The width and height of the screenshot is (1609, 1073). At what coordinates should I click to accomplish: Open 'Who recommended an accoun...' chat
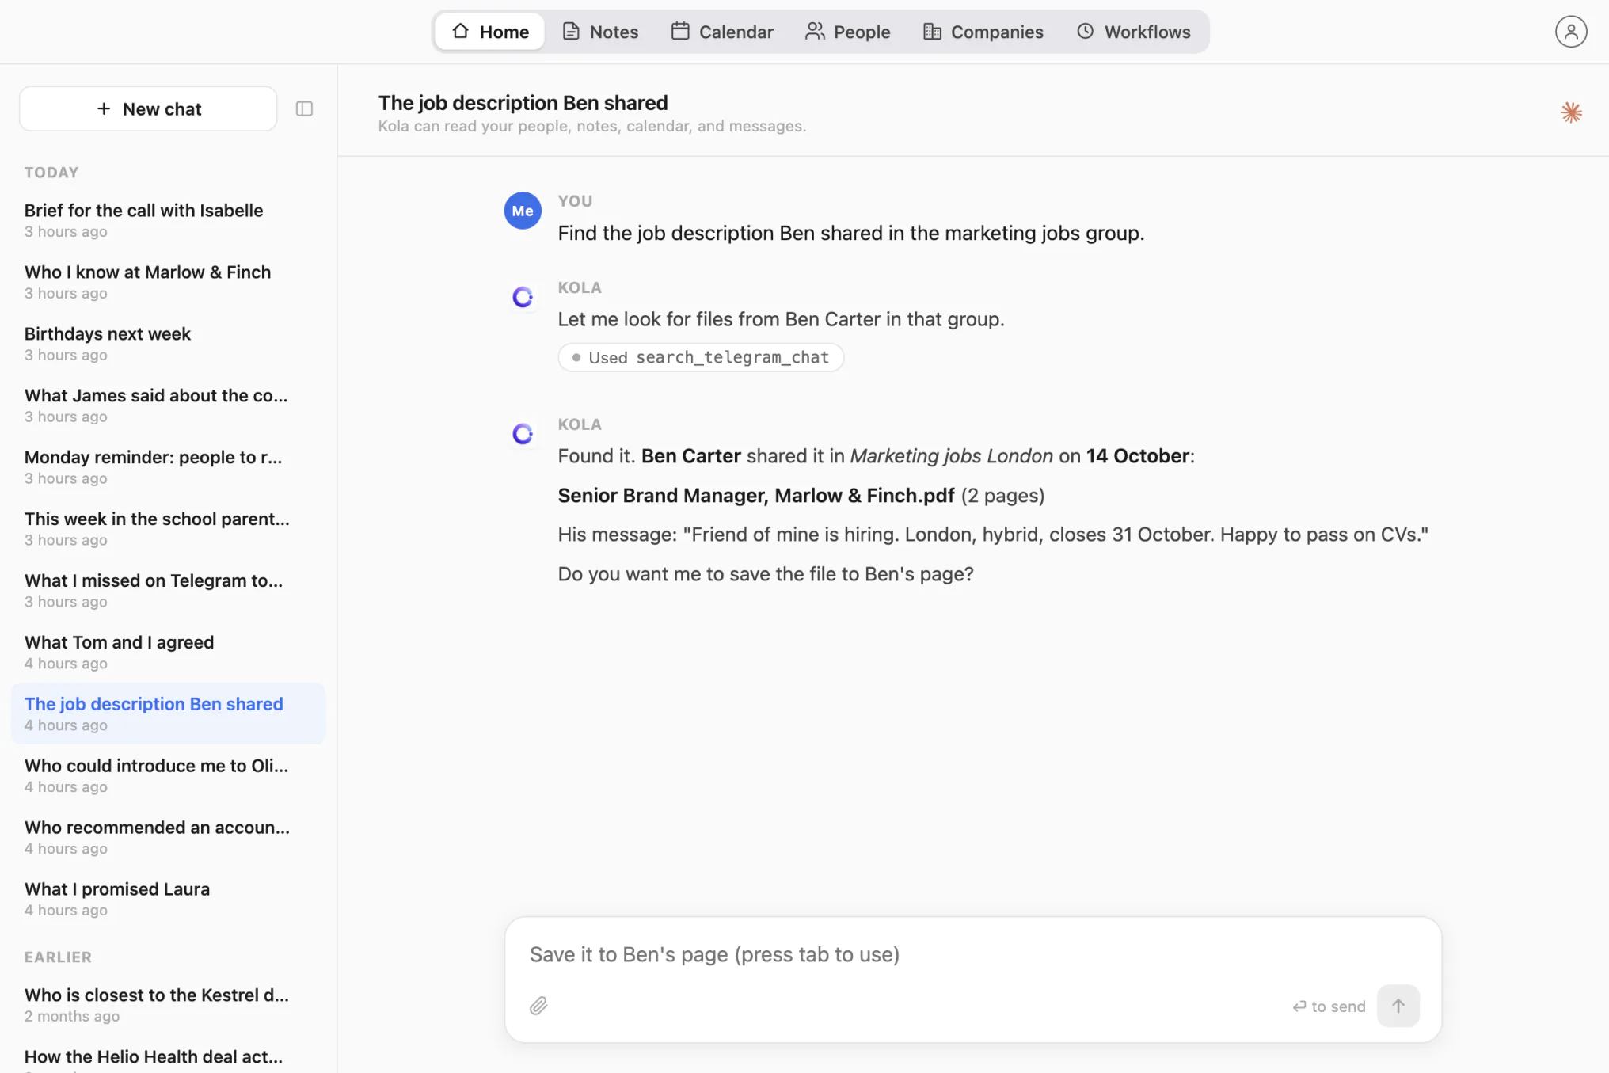tap(168, 837)
